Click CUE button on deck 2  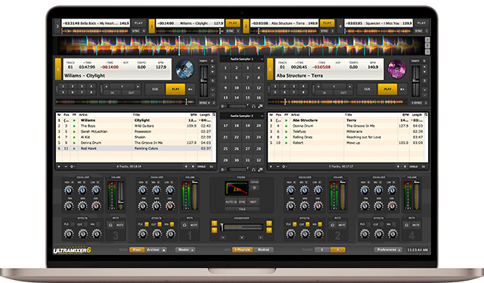(367, 89)
